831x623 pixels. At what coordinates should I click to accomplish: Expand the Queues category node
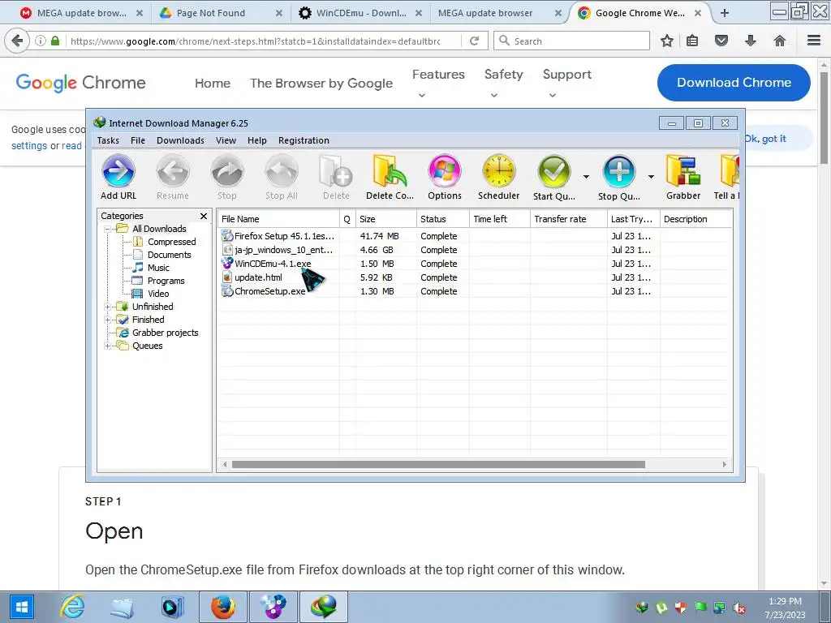coord(108,346)
